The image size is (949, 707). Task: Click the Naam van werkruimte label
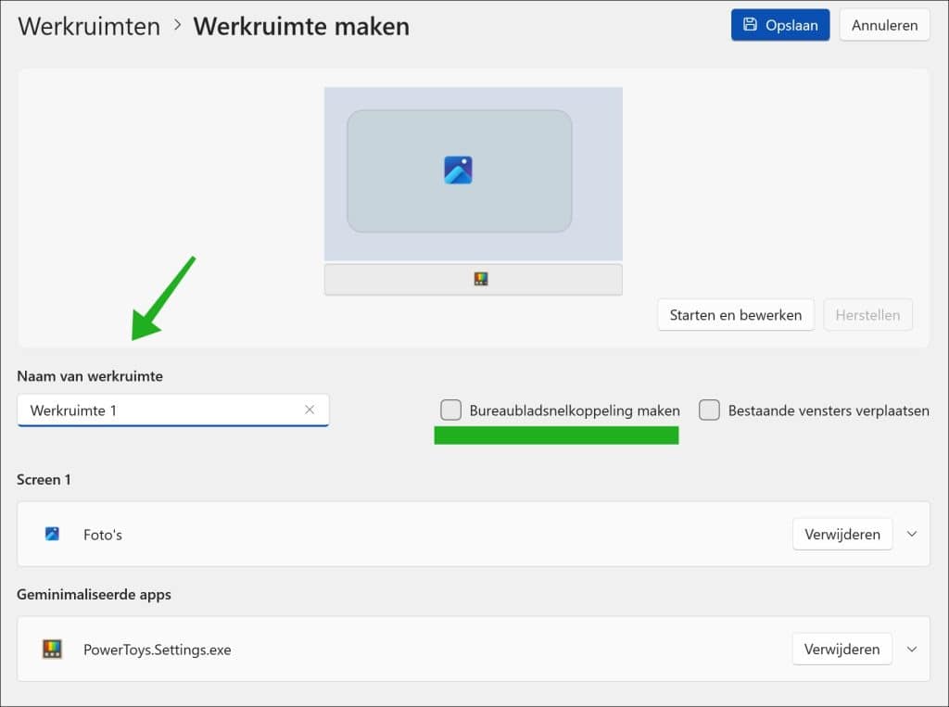[x=90, y=376]
